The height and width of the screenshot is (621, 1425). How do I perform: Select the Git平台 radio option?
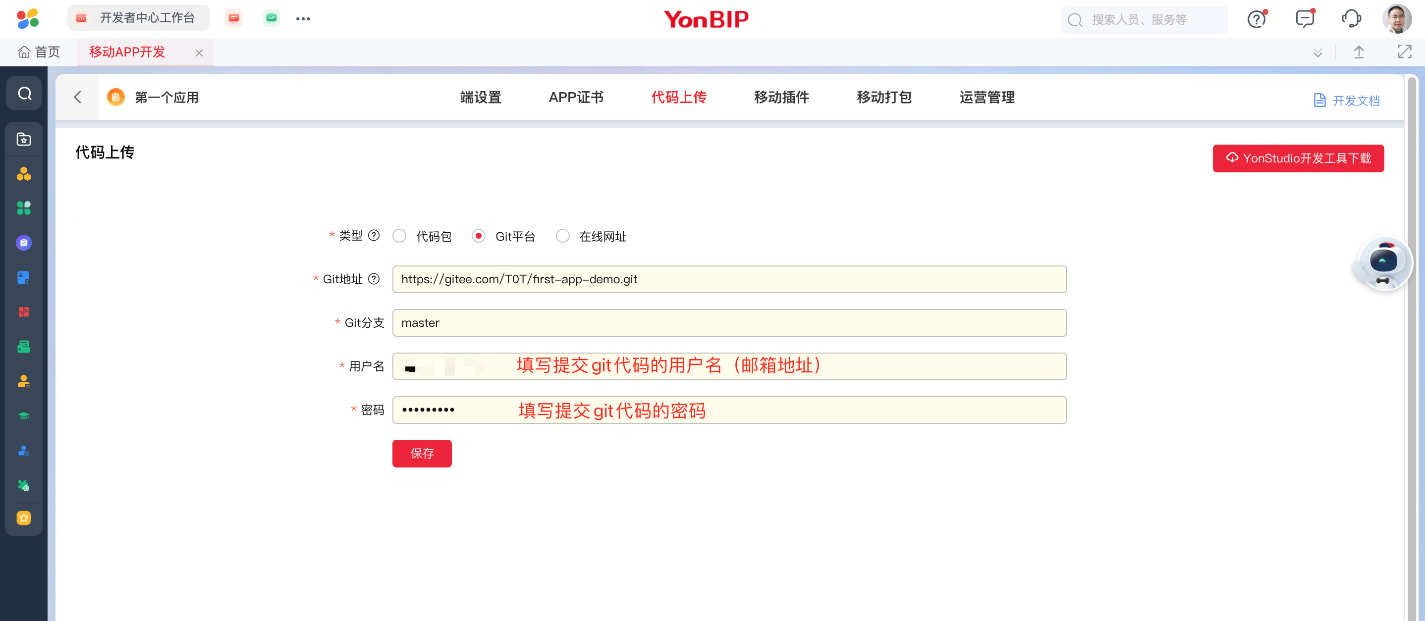[x=479, y=236]
